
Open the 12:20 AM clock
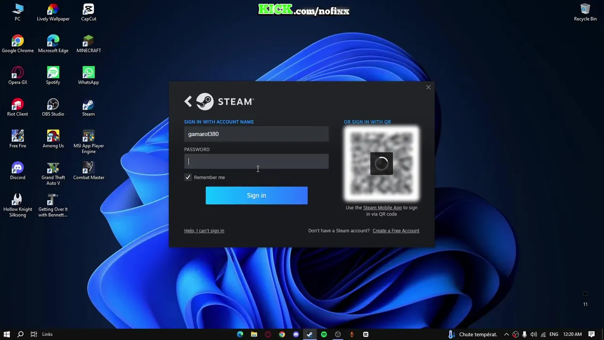(572, 334)
